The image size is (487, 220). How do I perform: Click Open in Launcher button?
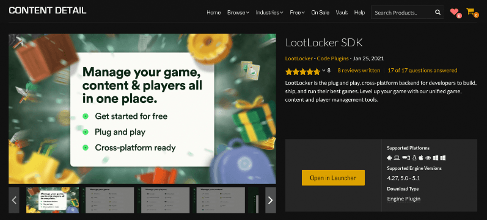tap(333, 178)
